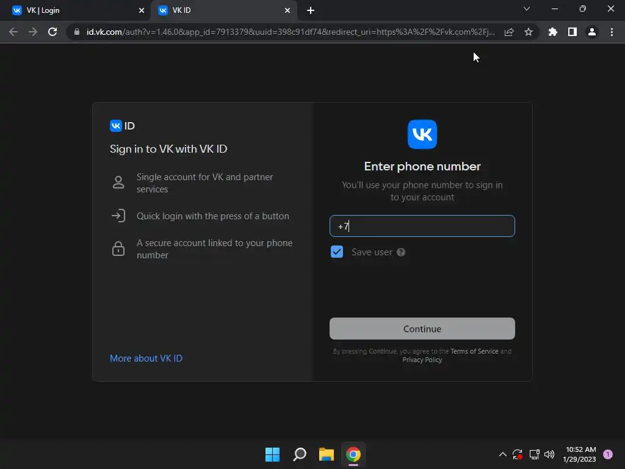Open the Chrome extensions puzzle icon
This screenshot has height=469, width=625.
pos(553,32)
